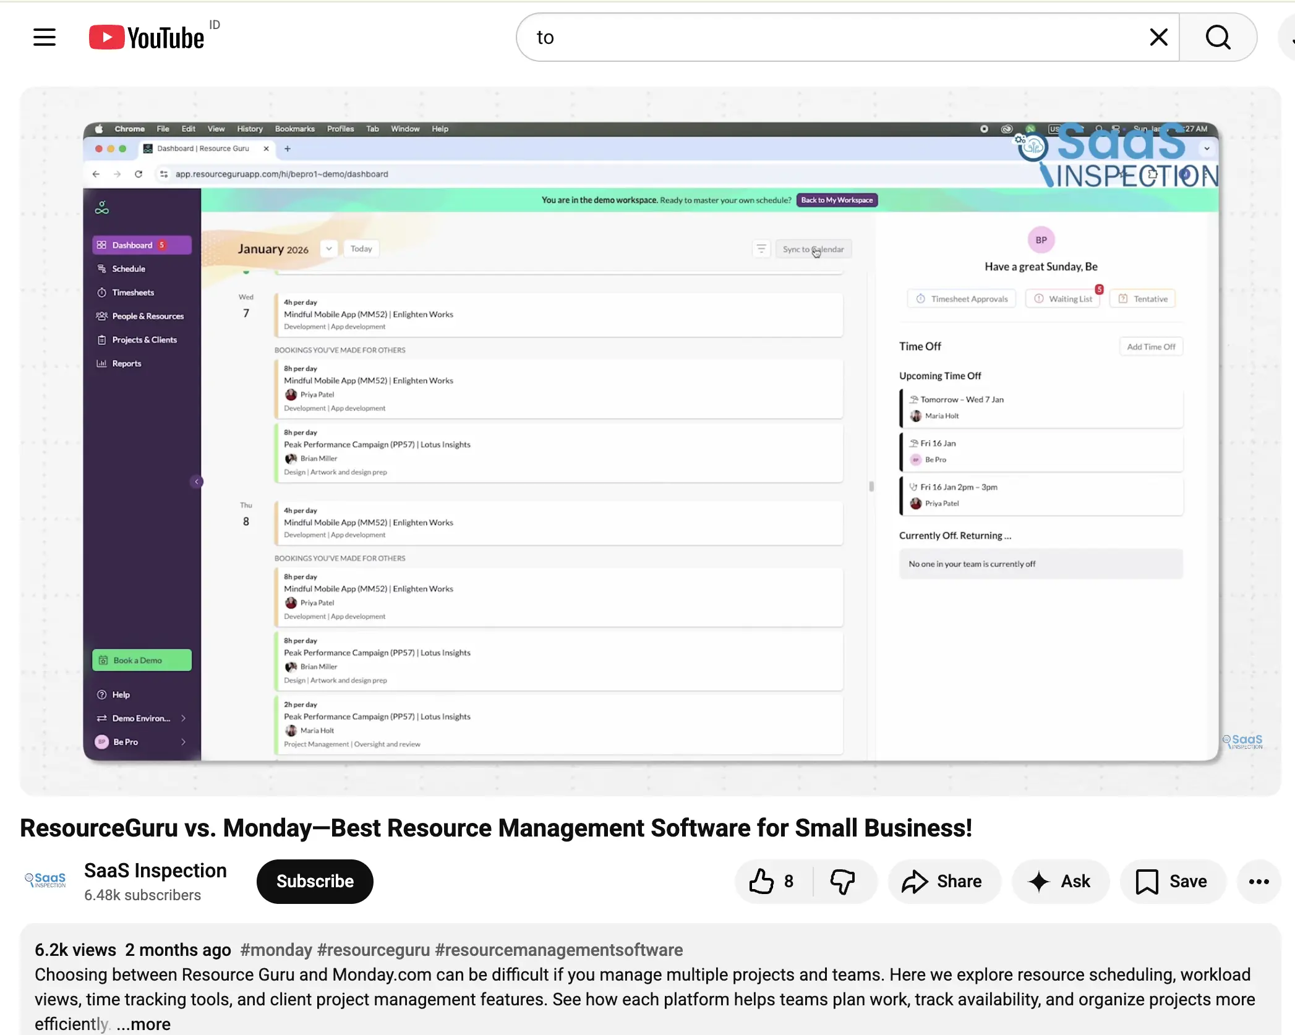
Task: Ask about this video with sparkle icon
Action: [x=1060, y=881]
